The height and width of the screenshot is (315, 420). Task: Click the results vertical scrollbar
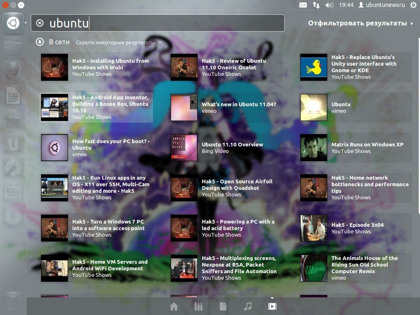point(419,126)
